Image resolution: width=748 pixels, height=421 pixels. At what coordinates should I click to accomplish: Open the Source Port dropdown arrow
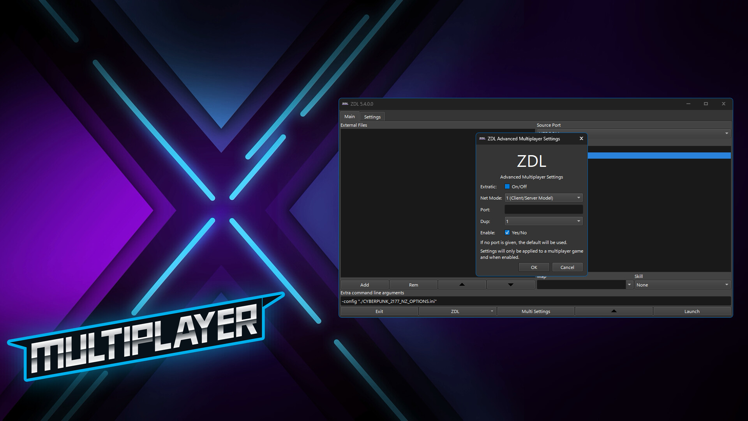coord(726,133)
